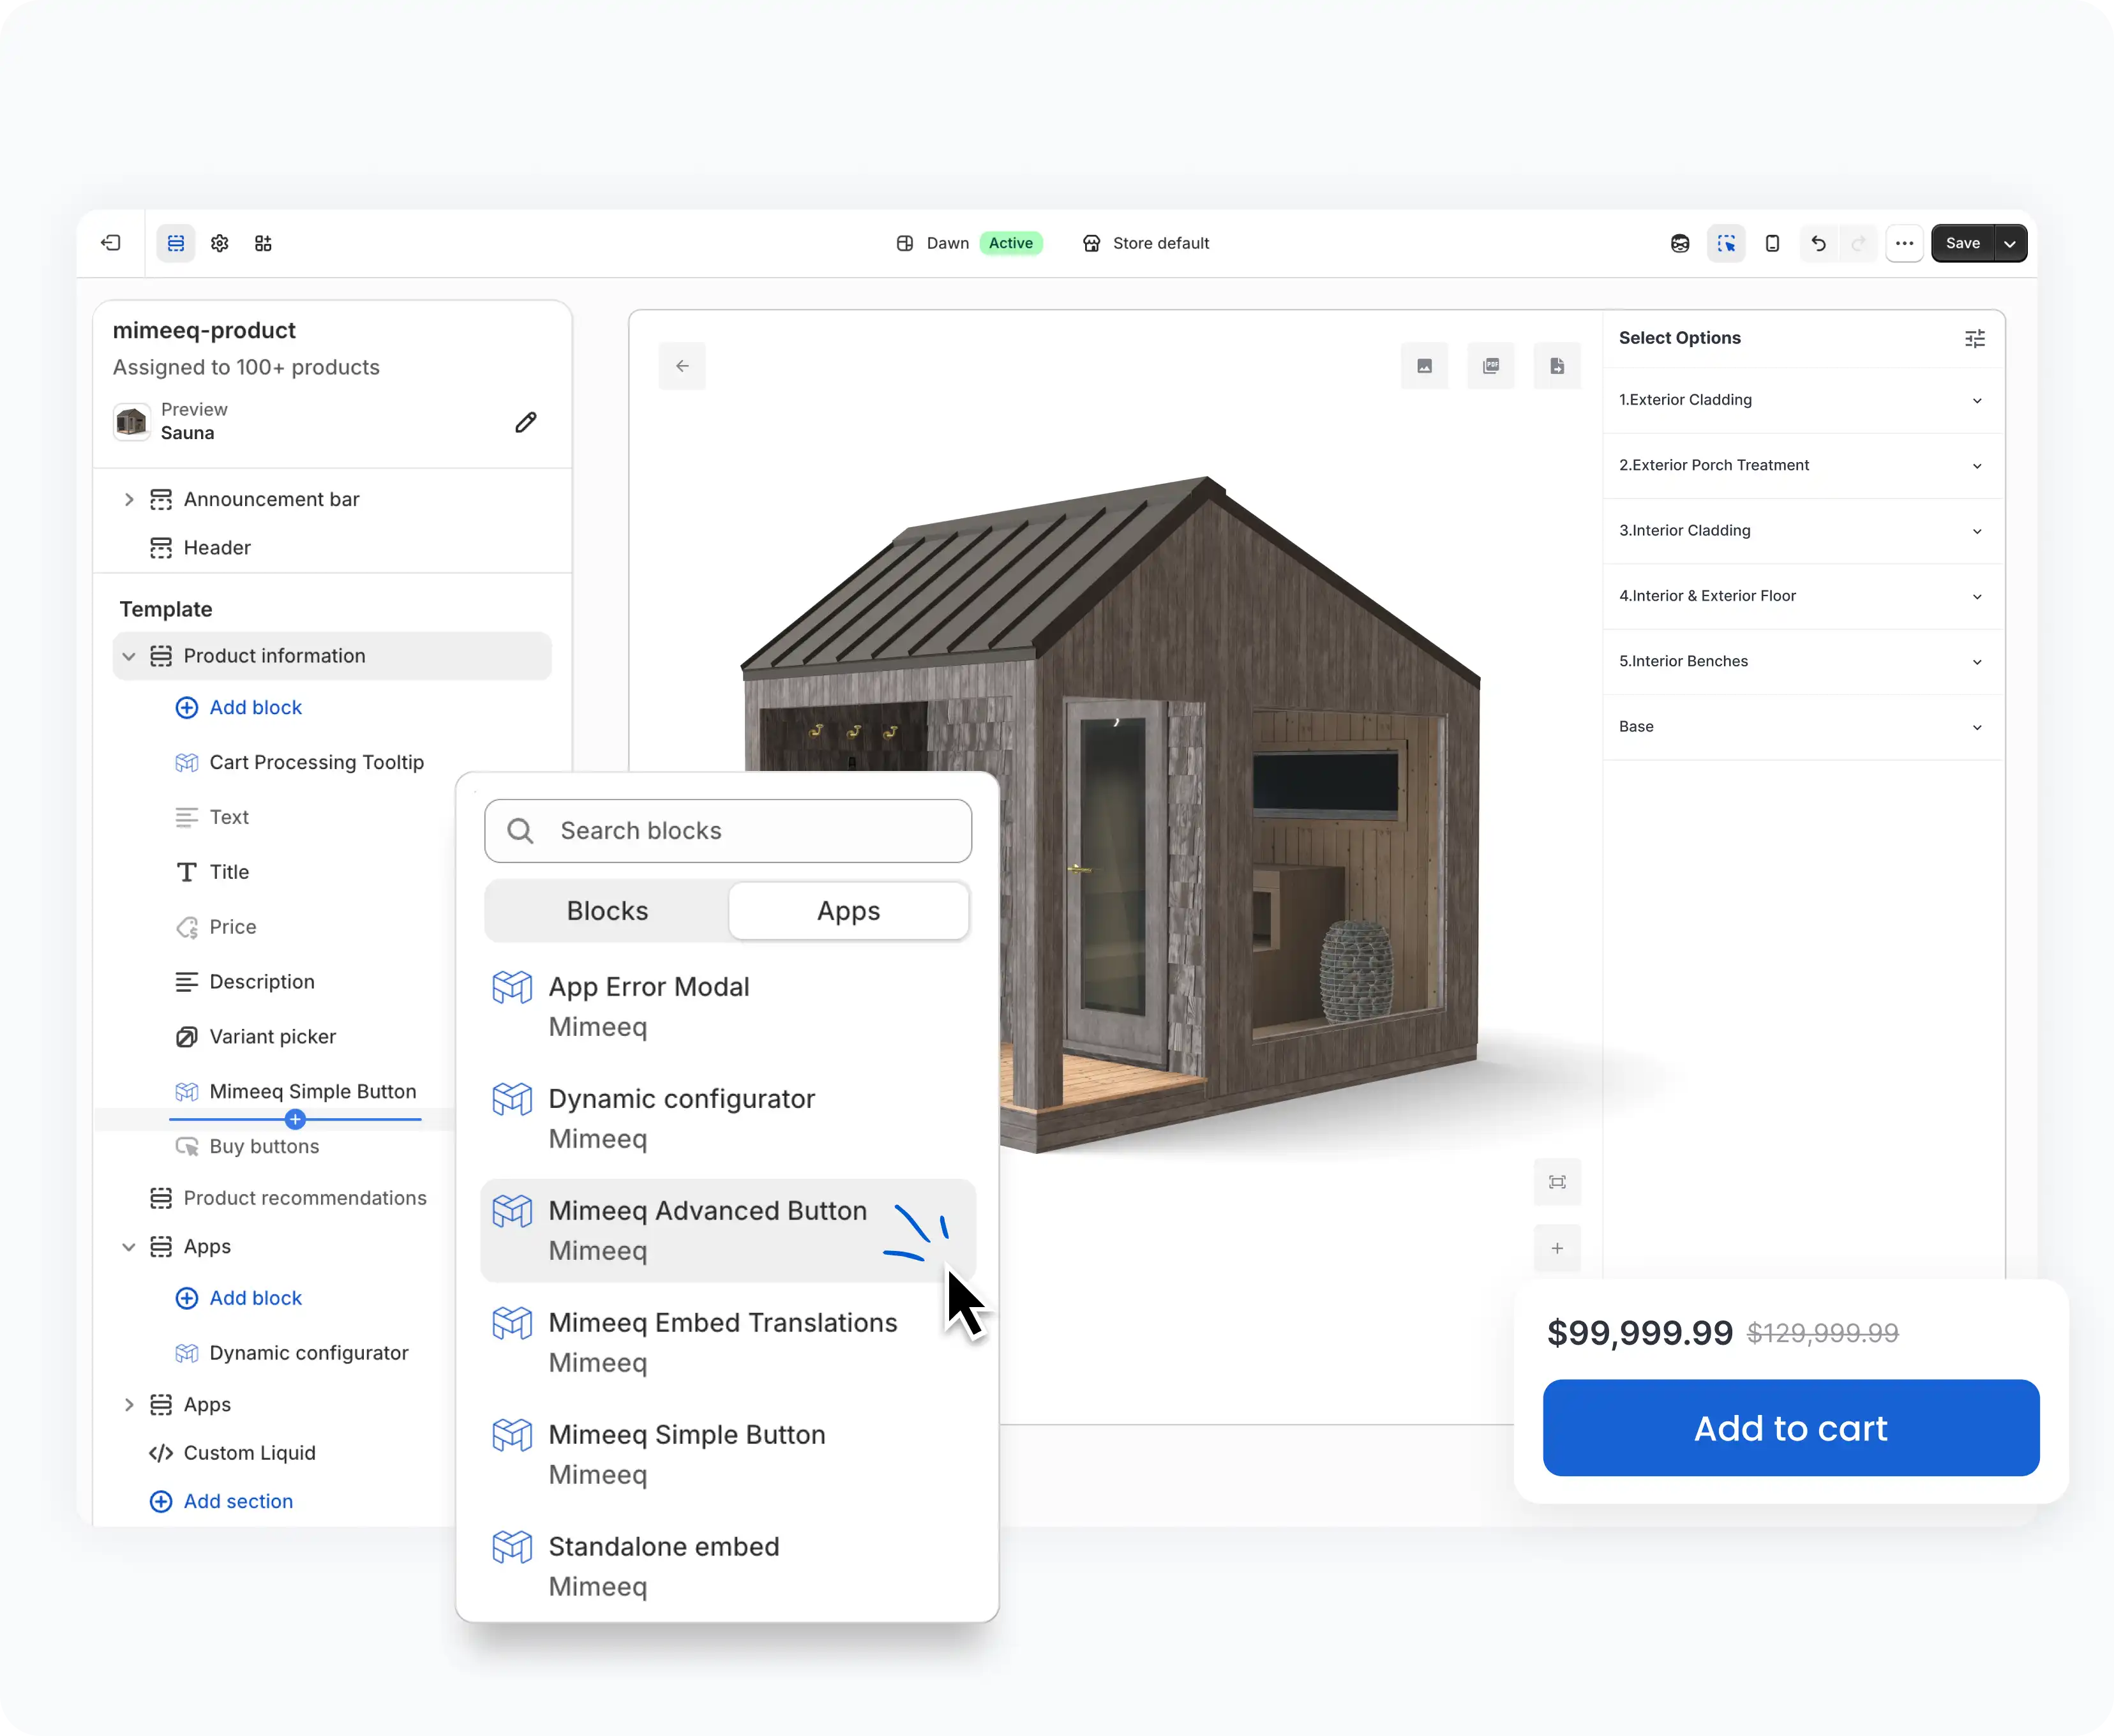
Task: Expand 4.Interior & Exterior Floor option
Action: [x=1803, y=596]
